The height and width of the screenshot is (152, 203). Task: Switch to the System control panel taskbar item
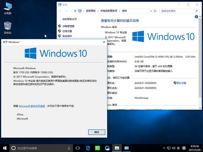(x=127, y=148)
